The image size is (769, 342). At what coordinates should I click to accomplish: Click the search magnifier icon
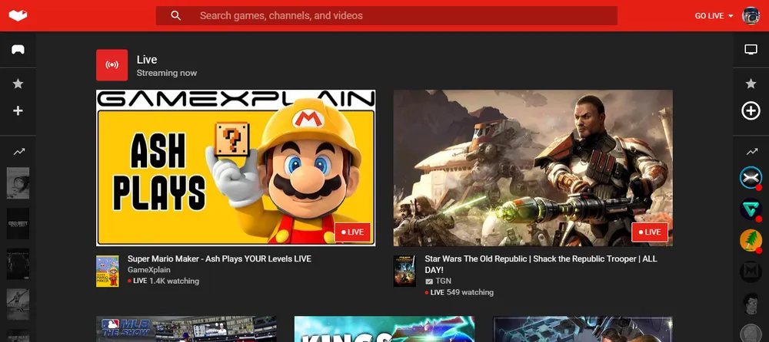pos(176,15)
